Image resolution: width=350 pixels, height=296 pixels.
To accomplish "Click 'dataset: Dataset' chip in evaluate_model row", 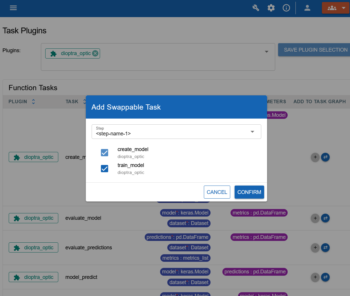I will tap(189, 223).
